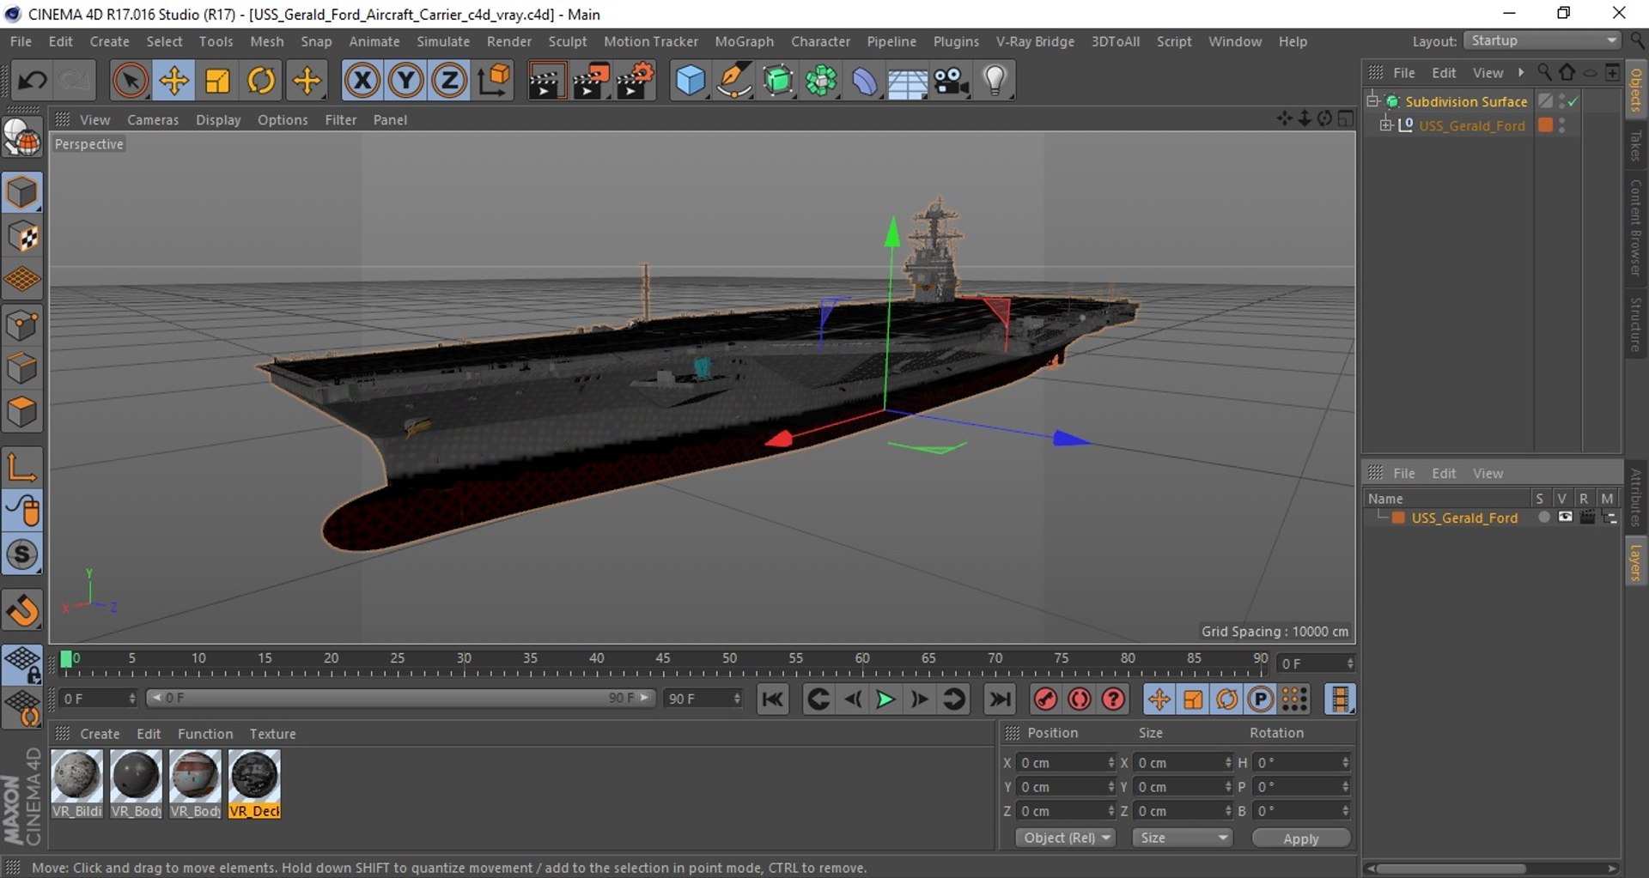Viewport: 1649px width, 878px height.
Task: Add a camera object
Action: [x=952, y=81]
